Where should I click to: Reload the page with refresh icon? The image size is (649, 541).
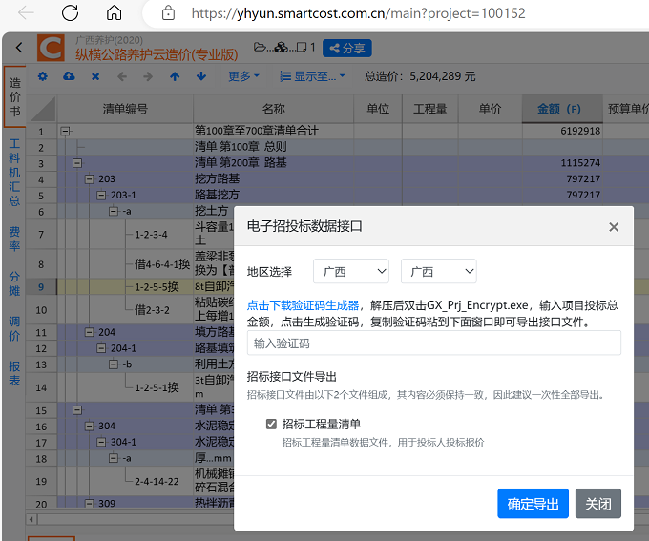[x=70, y=13]
